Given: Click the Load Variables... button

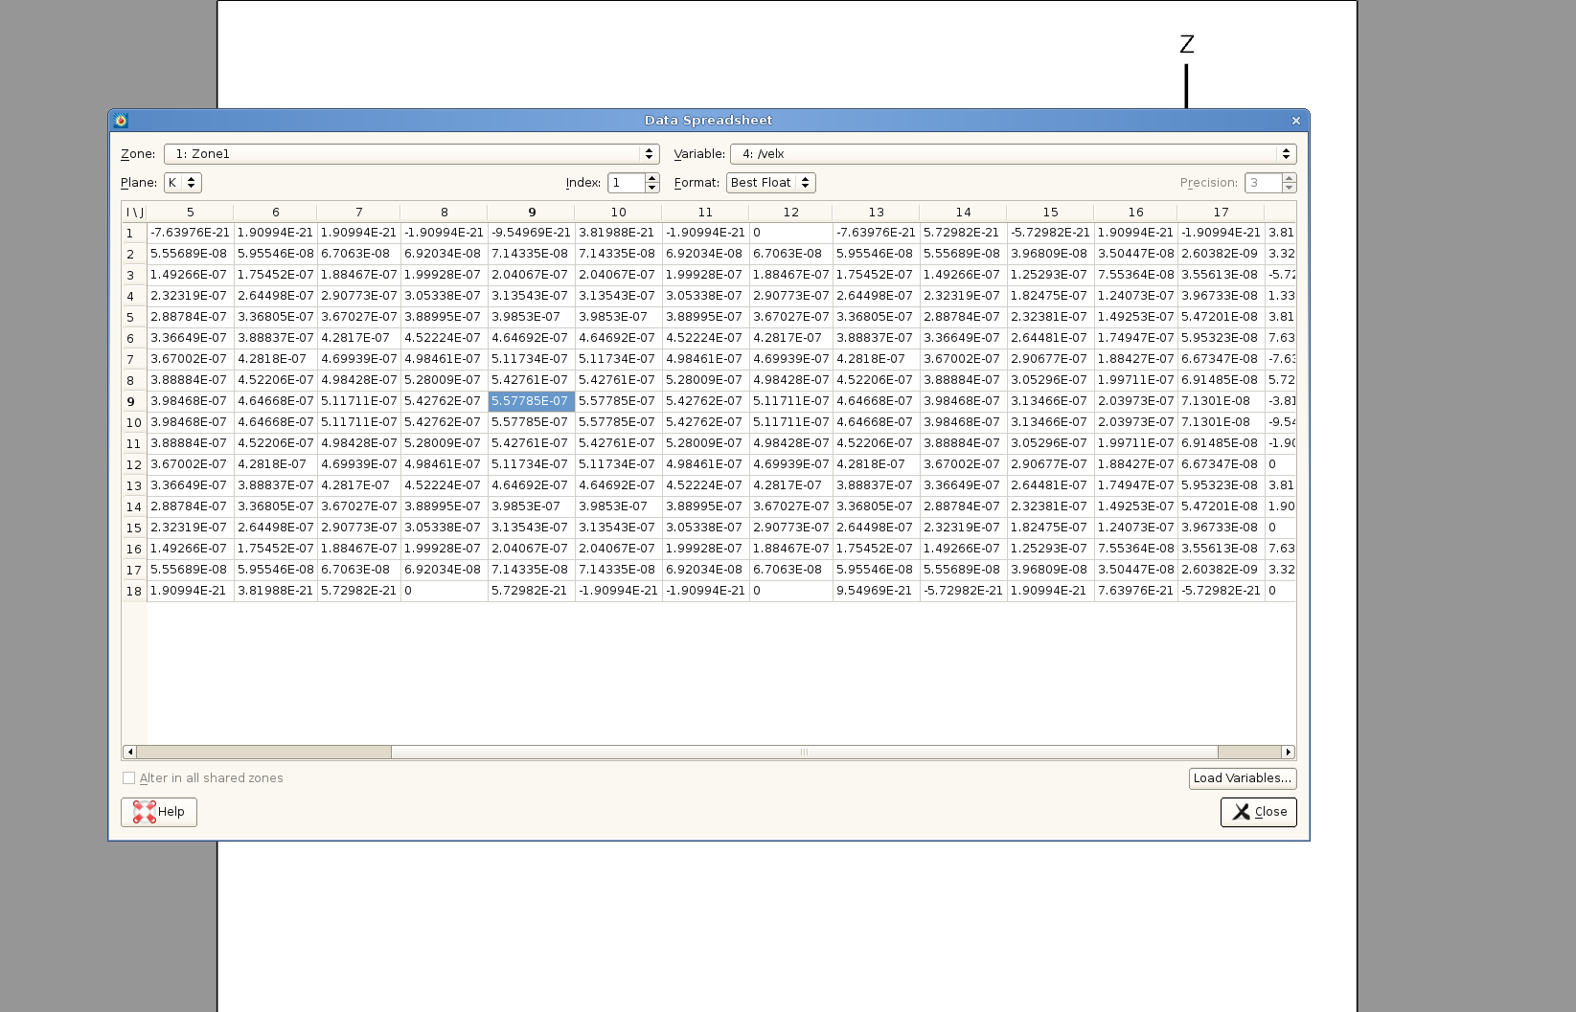Looking at the screenshot, I should pos(1242,778).
